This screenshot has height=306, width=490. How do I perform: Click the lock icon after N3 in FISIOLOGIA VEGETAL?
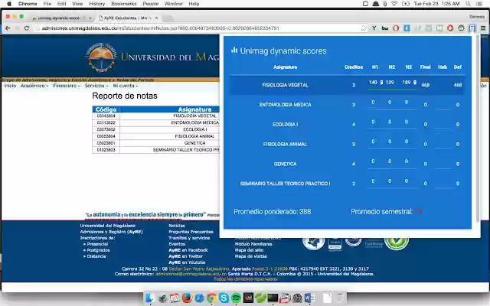pos(415,83)
